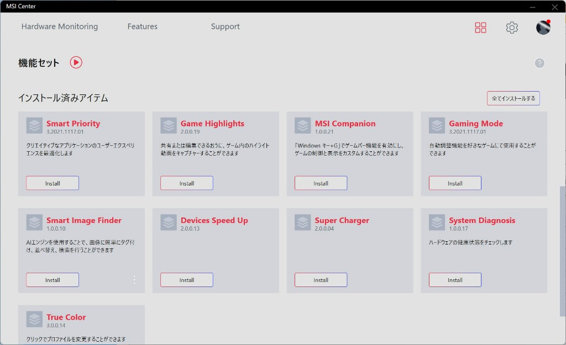The width and height of the screenshot is (566, 345).
Task: Switch to the Features tab
Action: pyautogui.click(x=142, y=26)
